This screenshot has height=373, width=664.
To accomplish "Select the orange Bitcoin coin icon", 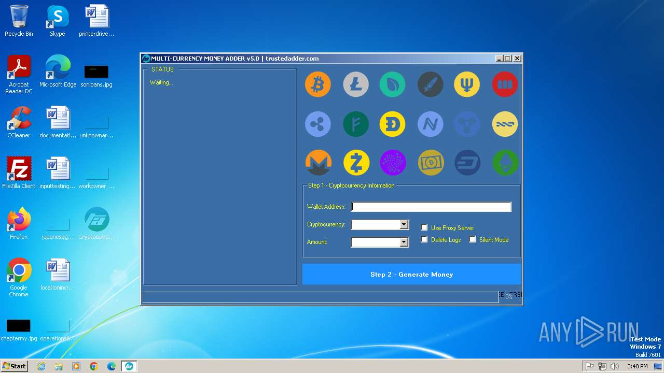I will tap(317, 84).
